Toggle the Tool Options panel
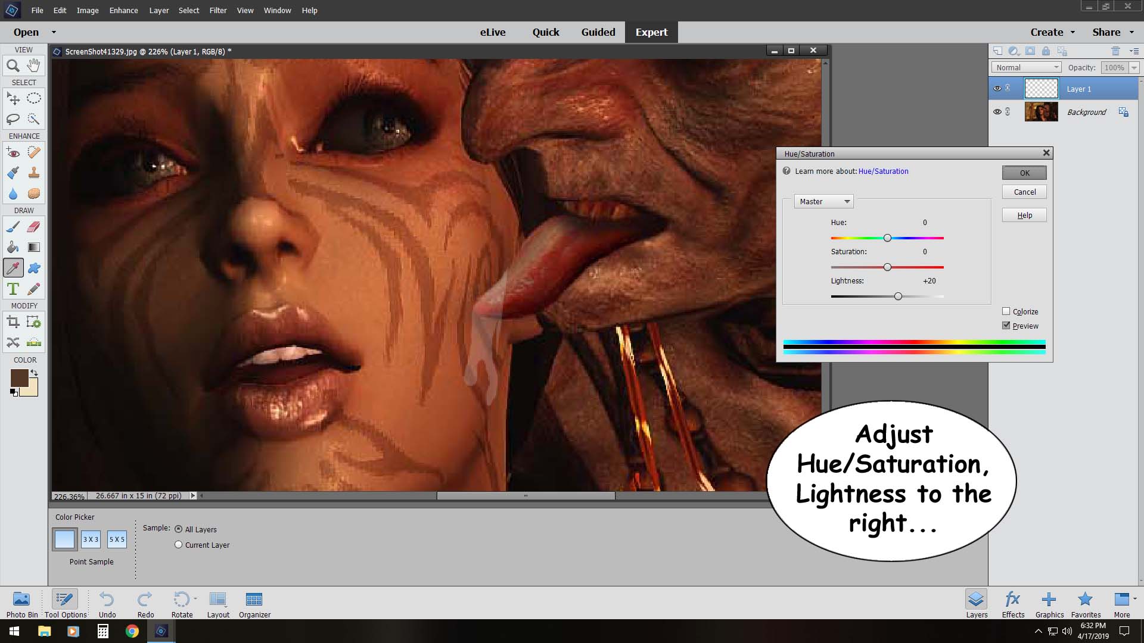Viewport: 1144px width, 643px height. pos(66,604)
